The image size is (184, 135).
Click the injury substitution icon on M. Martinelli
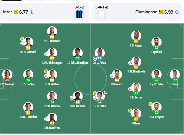(x=130, y=63)
